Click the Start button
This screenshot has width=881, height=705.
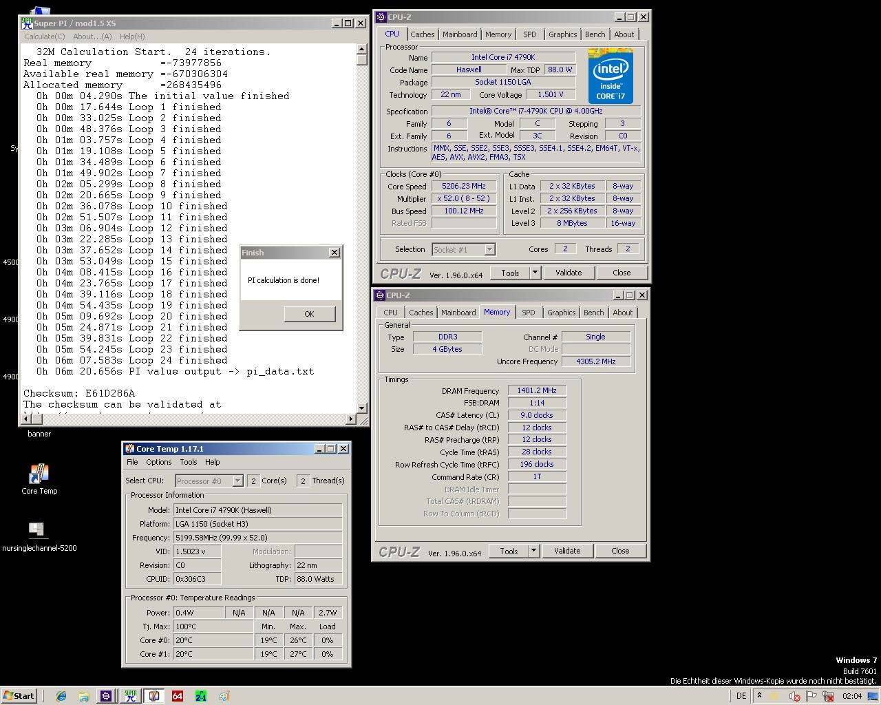(x=19, y=696)
